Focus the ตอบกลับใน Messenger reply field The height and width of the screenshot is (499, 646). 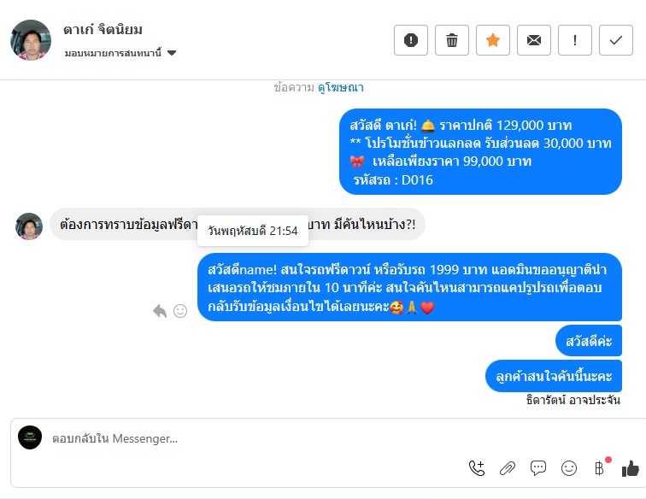pos(255,438)
